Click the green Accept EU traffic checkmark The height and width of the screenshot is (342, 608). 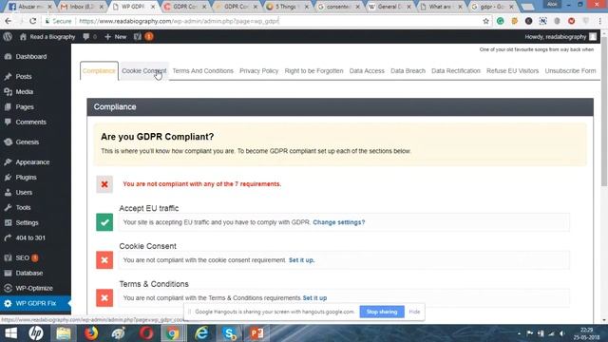[x=104, y=222]
